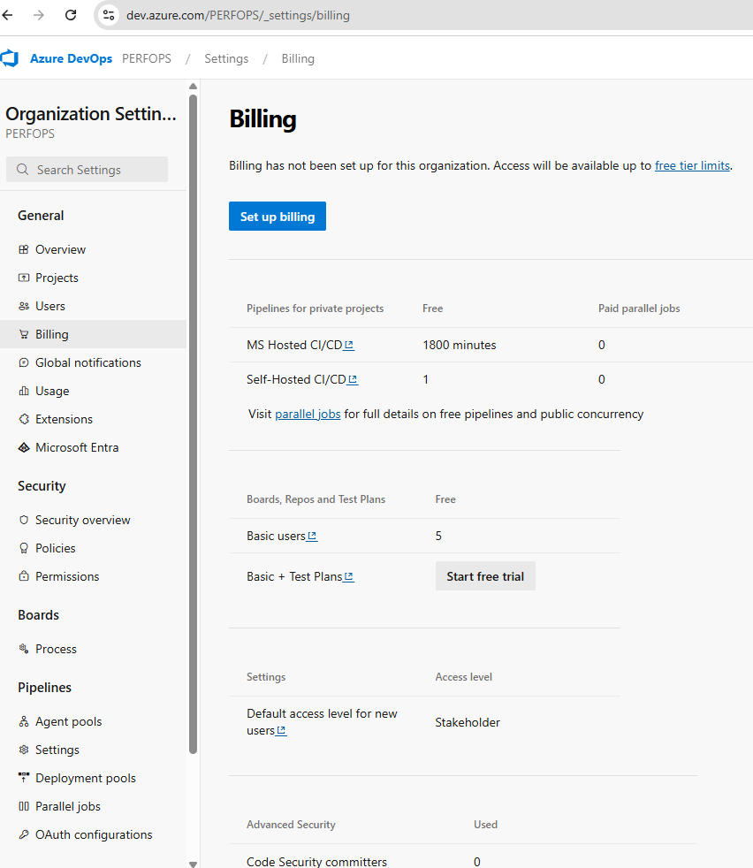Screen dimensions: 753x868
Task: Click the browser address bar URL
Action: pos(238,15)
